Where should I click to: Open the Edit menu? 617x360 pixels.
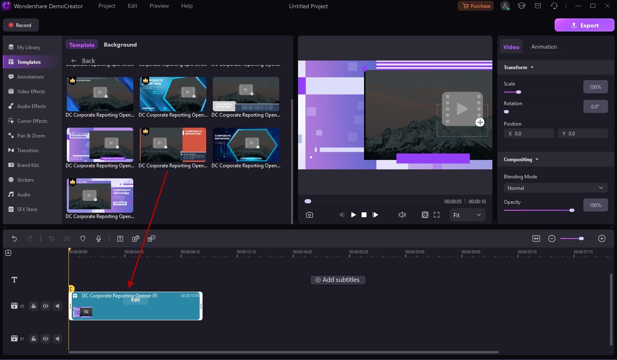click(132, 6)
